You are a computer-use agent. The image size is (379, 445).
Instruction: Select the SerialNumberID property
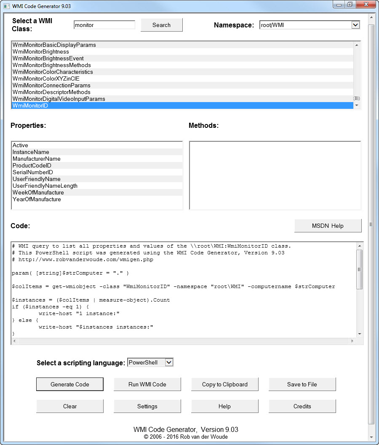[x=97, y=172]
